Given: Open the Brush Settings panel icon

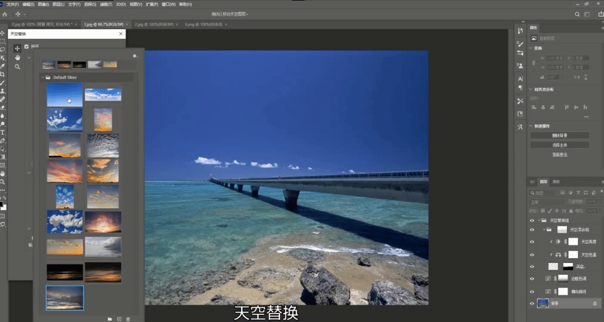Looking at the screenshot, I should (520, 44).
